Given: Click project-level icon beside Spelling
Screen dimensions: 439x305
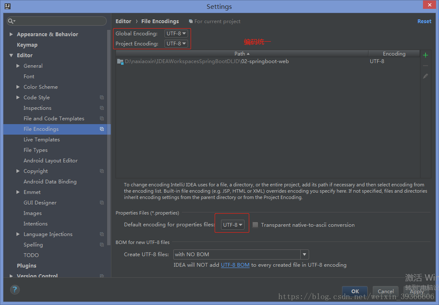Looking at the screenshot, I should 102,245.
